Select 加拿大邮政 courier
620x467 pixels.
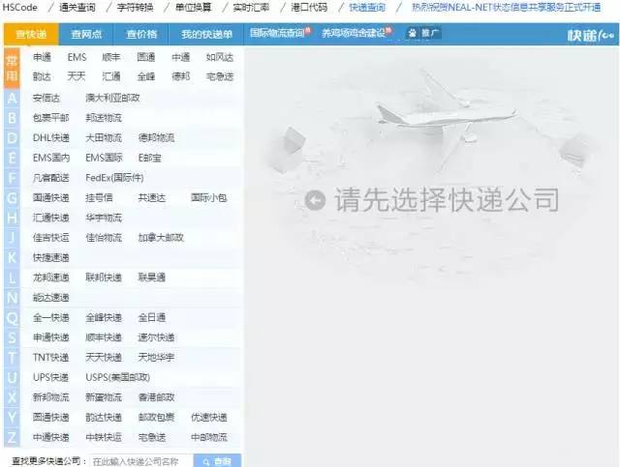click(x=161, y=238)
